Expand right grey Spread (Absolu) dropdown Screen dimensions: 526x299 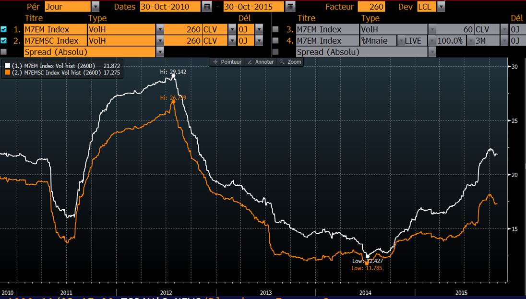point(432,52)
